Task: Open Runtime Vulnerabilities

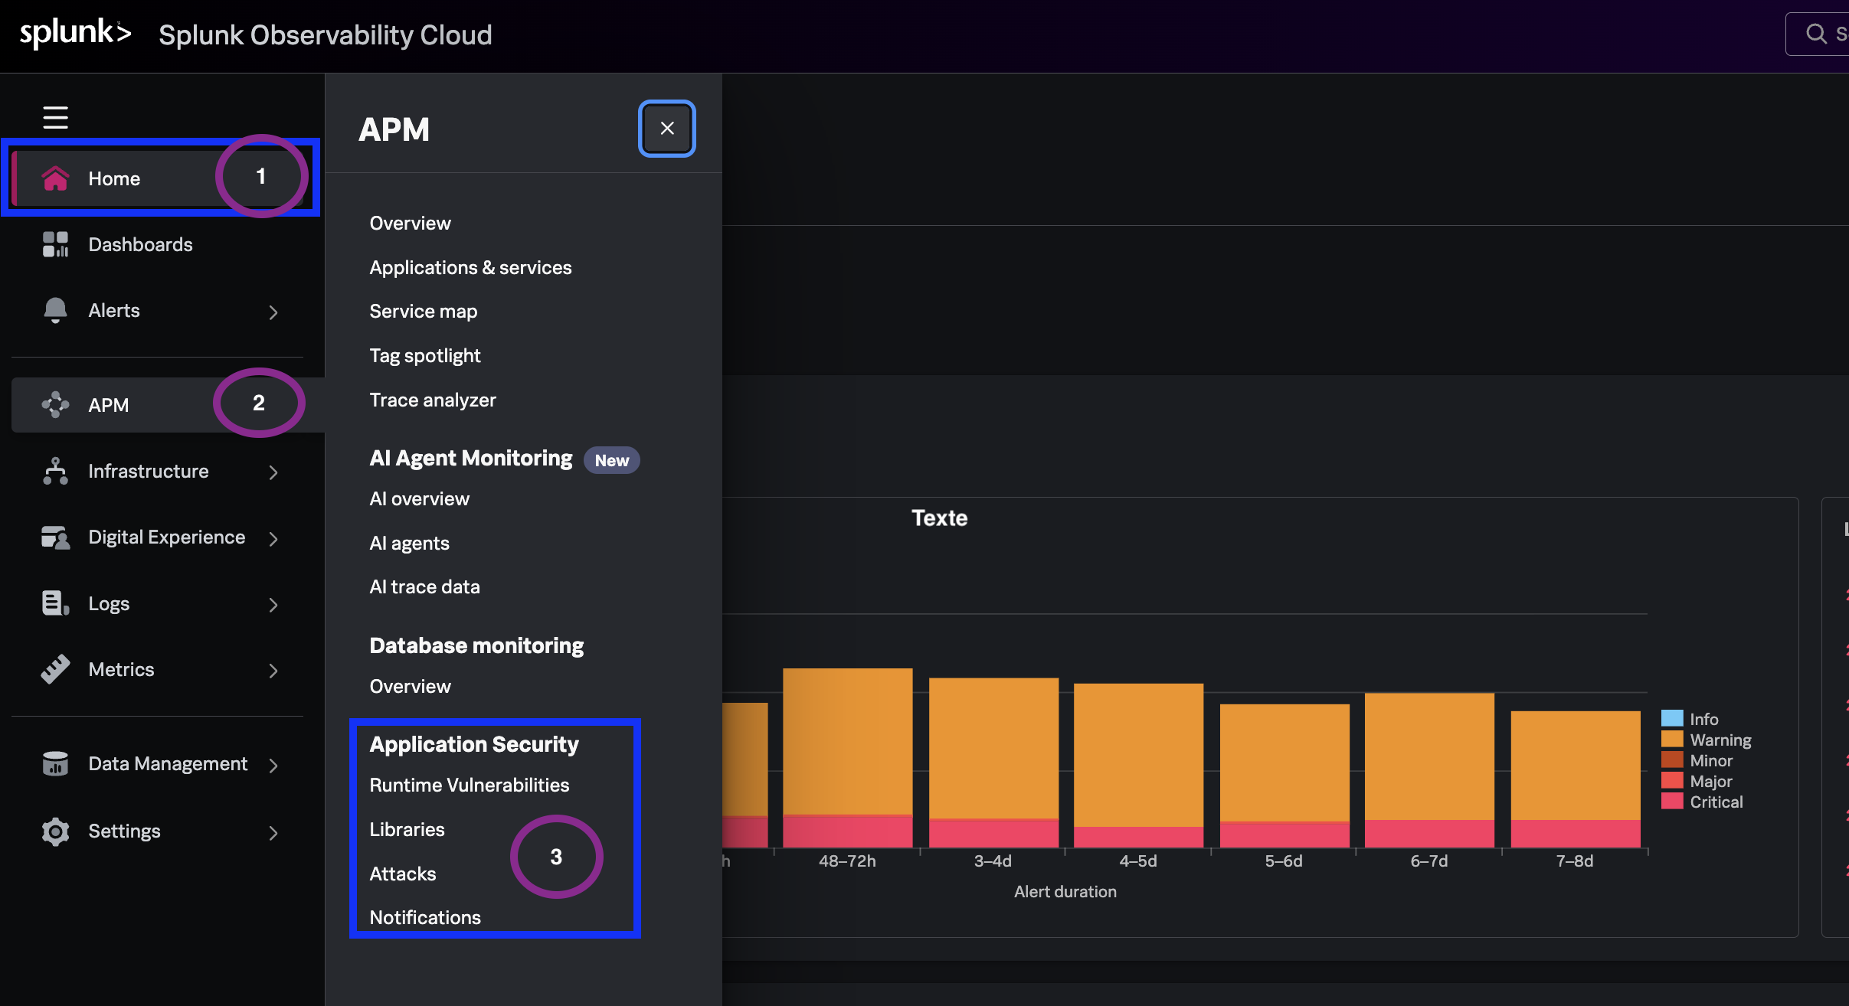Action: [469, 785]
